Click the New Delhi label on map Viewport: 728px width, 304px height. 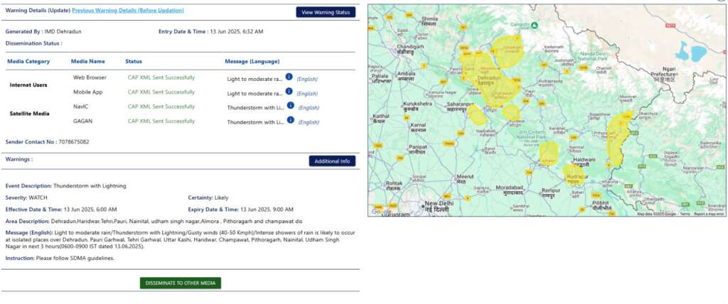point(437,207)
